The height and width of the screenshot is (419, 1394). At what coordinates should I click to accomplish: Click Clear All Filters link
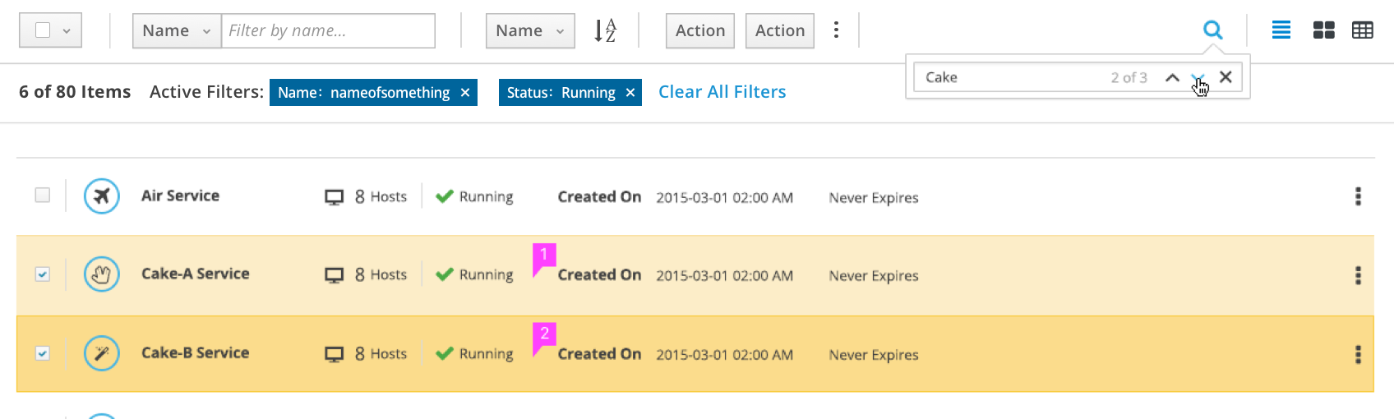pos(722,92)
